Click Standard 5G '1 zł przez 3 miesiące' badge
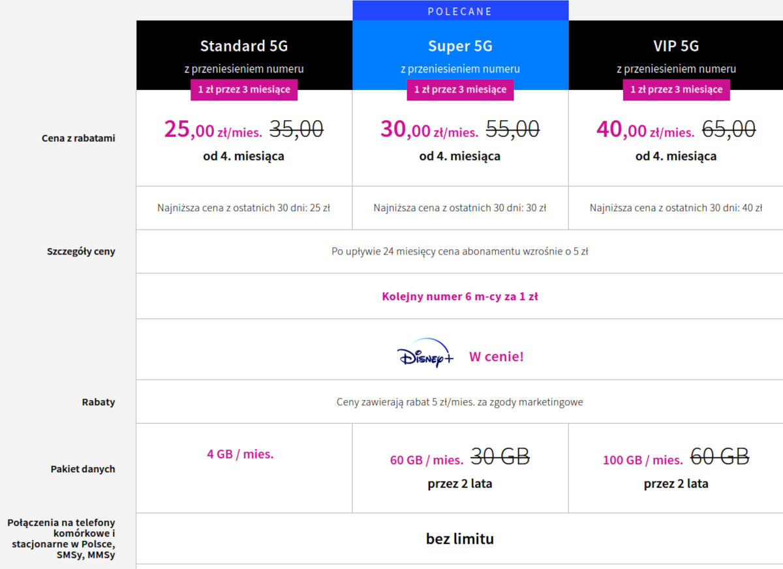783x569 pixels. (244, 89)
